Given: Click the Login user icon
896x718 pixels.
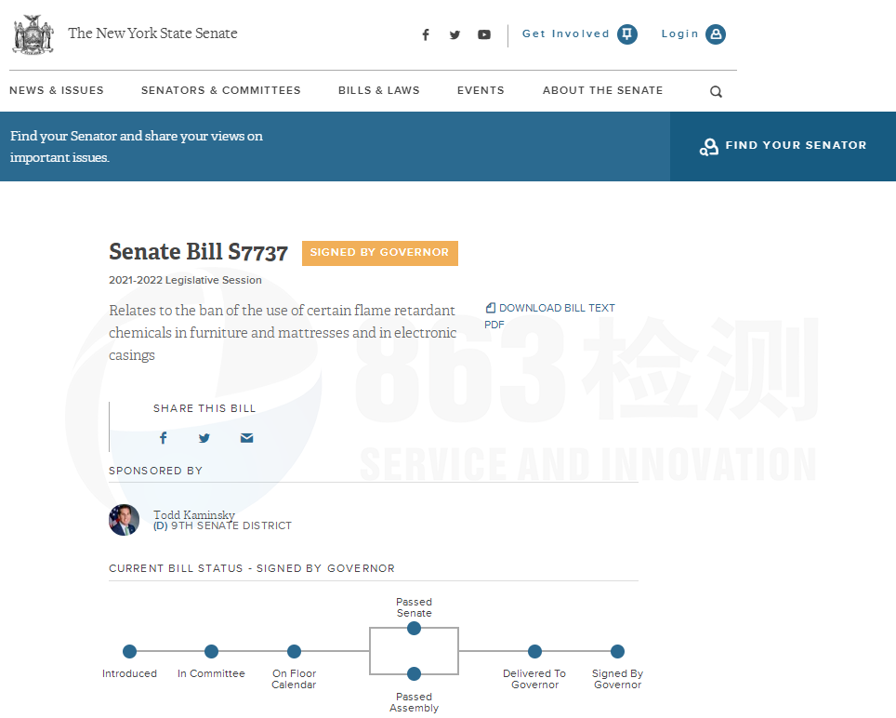Looking at the screenshot, I should coord(716,33).
